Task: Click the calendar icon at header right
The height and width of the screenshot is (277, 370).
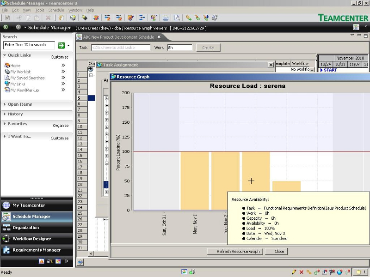Action: pos(356,27)
